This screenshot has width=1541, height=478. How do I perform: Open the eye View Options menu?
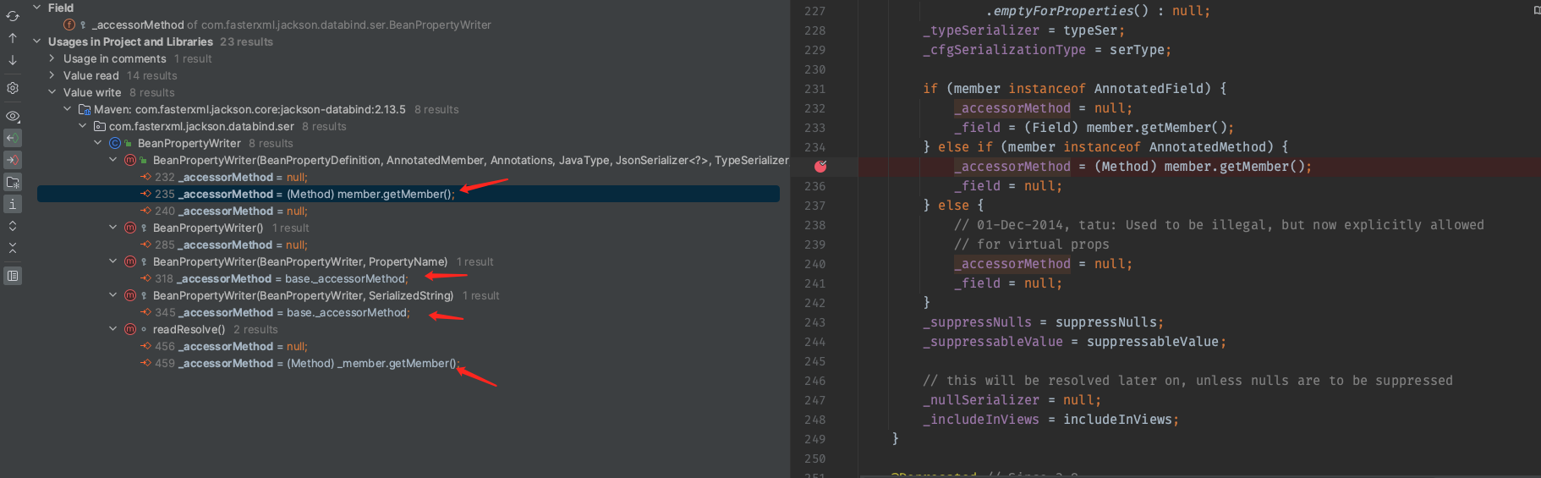[13, 116]
